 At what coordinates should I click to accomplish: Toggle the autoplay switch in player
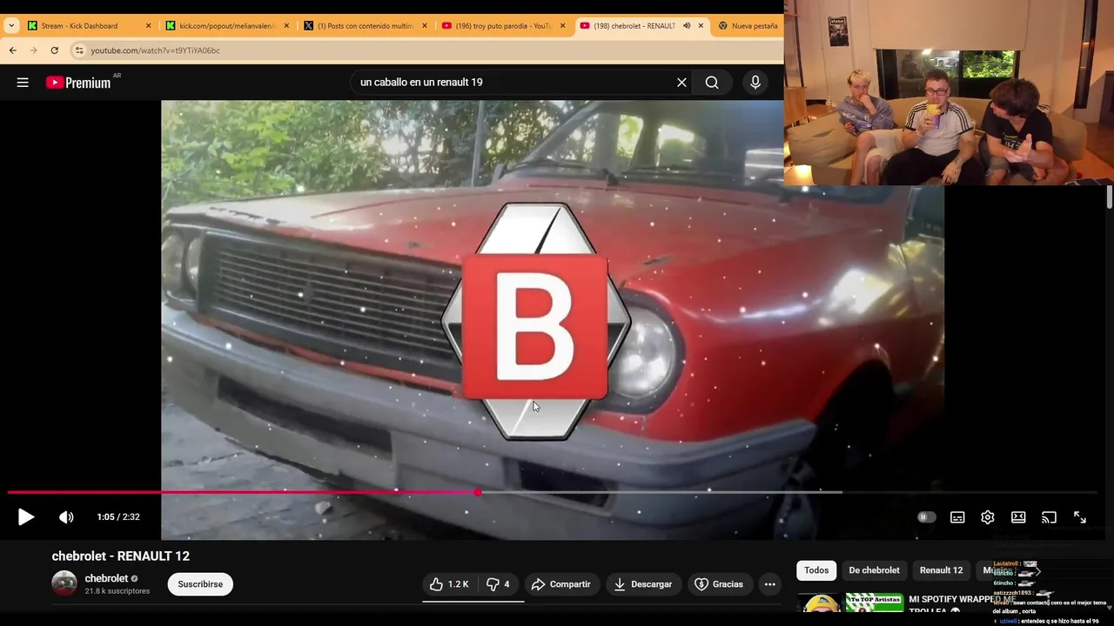927,517
